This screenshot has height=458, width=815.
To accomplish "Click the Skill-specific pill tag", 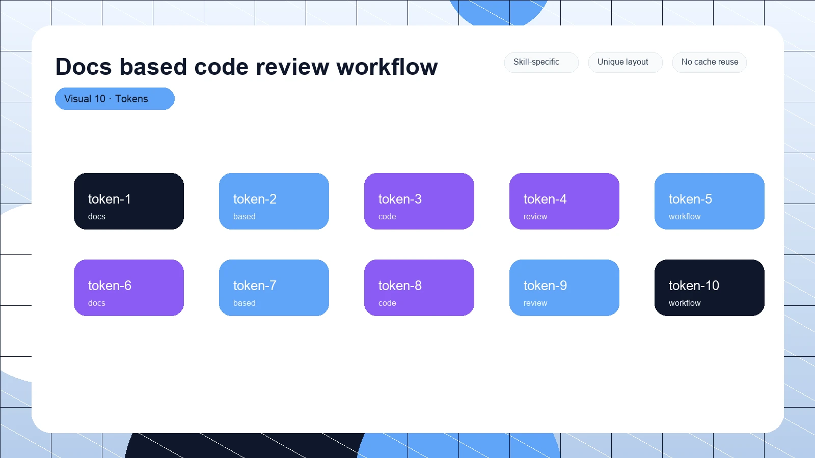I will coord(541,62).
